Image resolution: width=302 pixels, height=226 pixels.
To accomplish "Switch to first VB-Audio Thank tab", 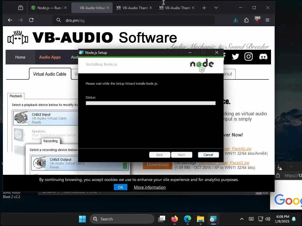I will point(134,8).
